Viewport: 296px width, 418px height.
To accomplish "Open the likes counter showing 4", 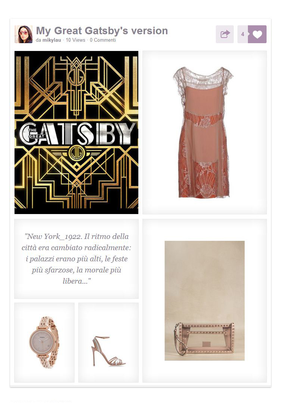I will 243,34.
